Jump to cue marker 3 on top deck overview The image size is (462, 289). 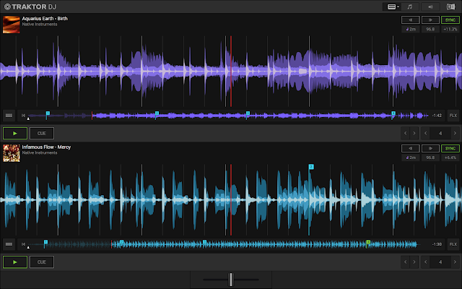coord(248,113)
